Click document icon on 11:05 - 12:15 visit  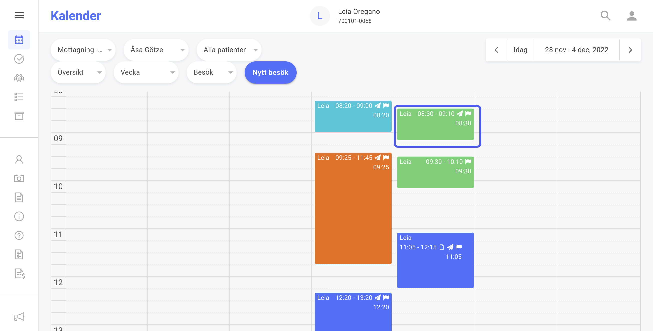442,247
